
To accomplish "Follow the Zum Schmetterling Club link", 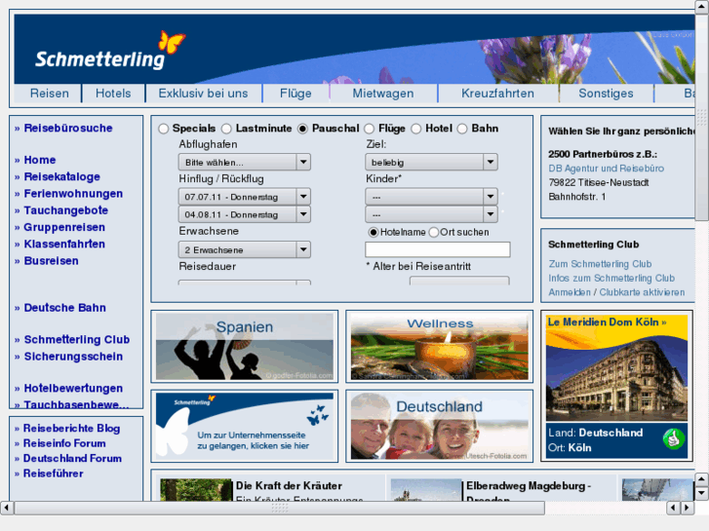I will coord(600,264).
